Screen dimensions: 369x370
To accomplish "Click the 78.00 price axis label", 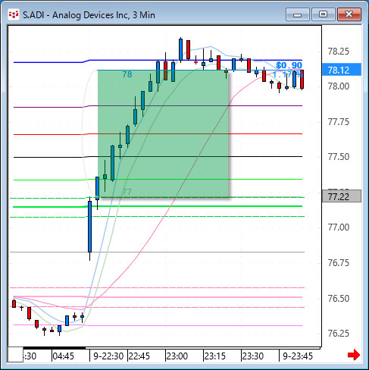I will (x=339, y=86).
